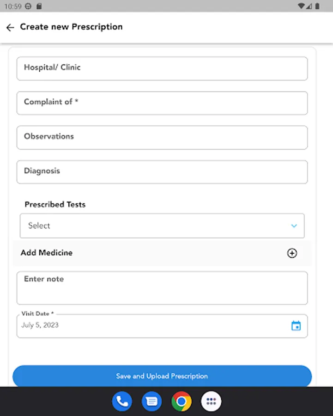Screen dimensions: 333x416
Task: Open the Phone app in dock
Action: [x=122, y=401]
